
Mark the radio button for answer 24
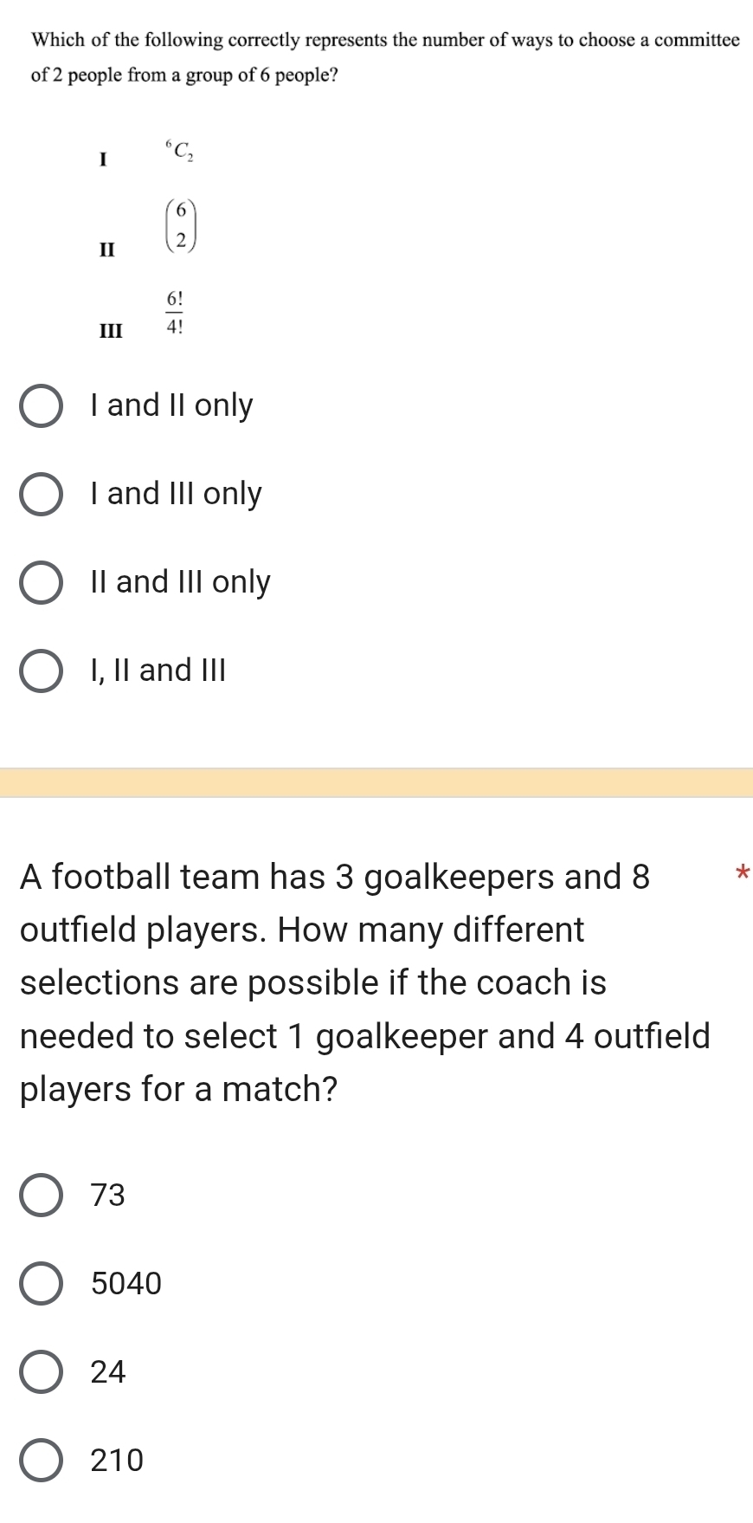pos(41,1372)
